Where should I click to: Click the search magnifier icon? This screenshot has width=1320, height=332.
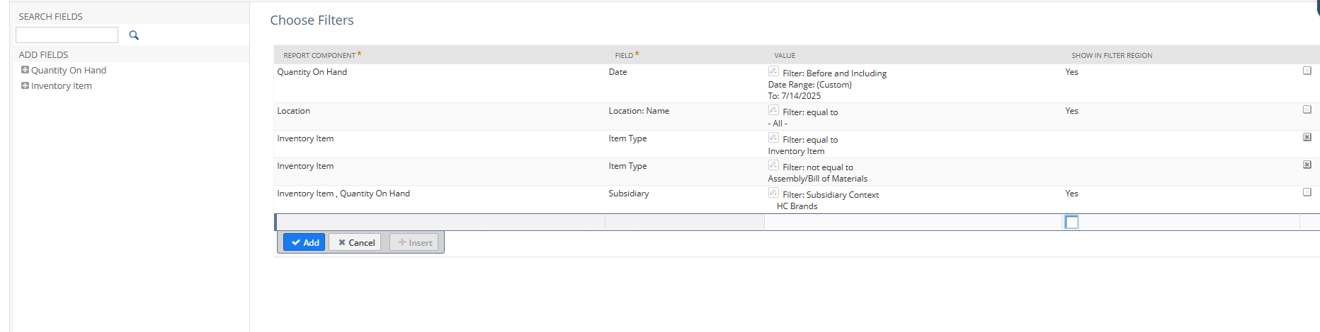coord(134,35)
